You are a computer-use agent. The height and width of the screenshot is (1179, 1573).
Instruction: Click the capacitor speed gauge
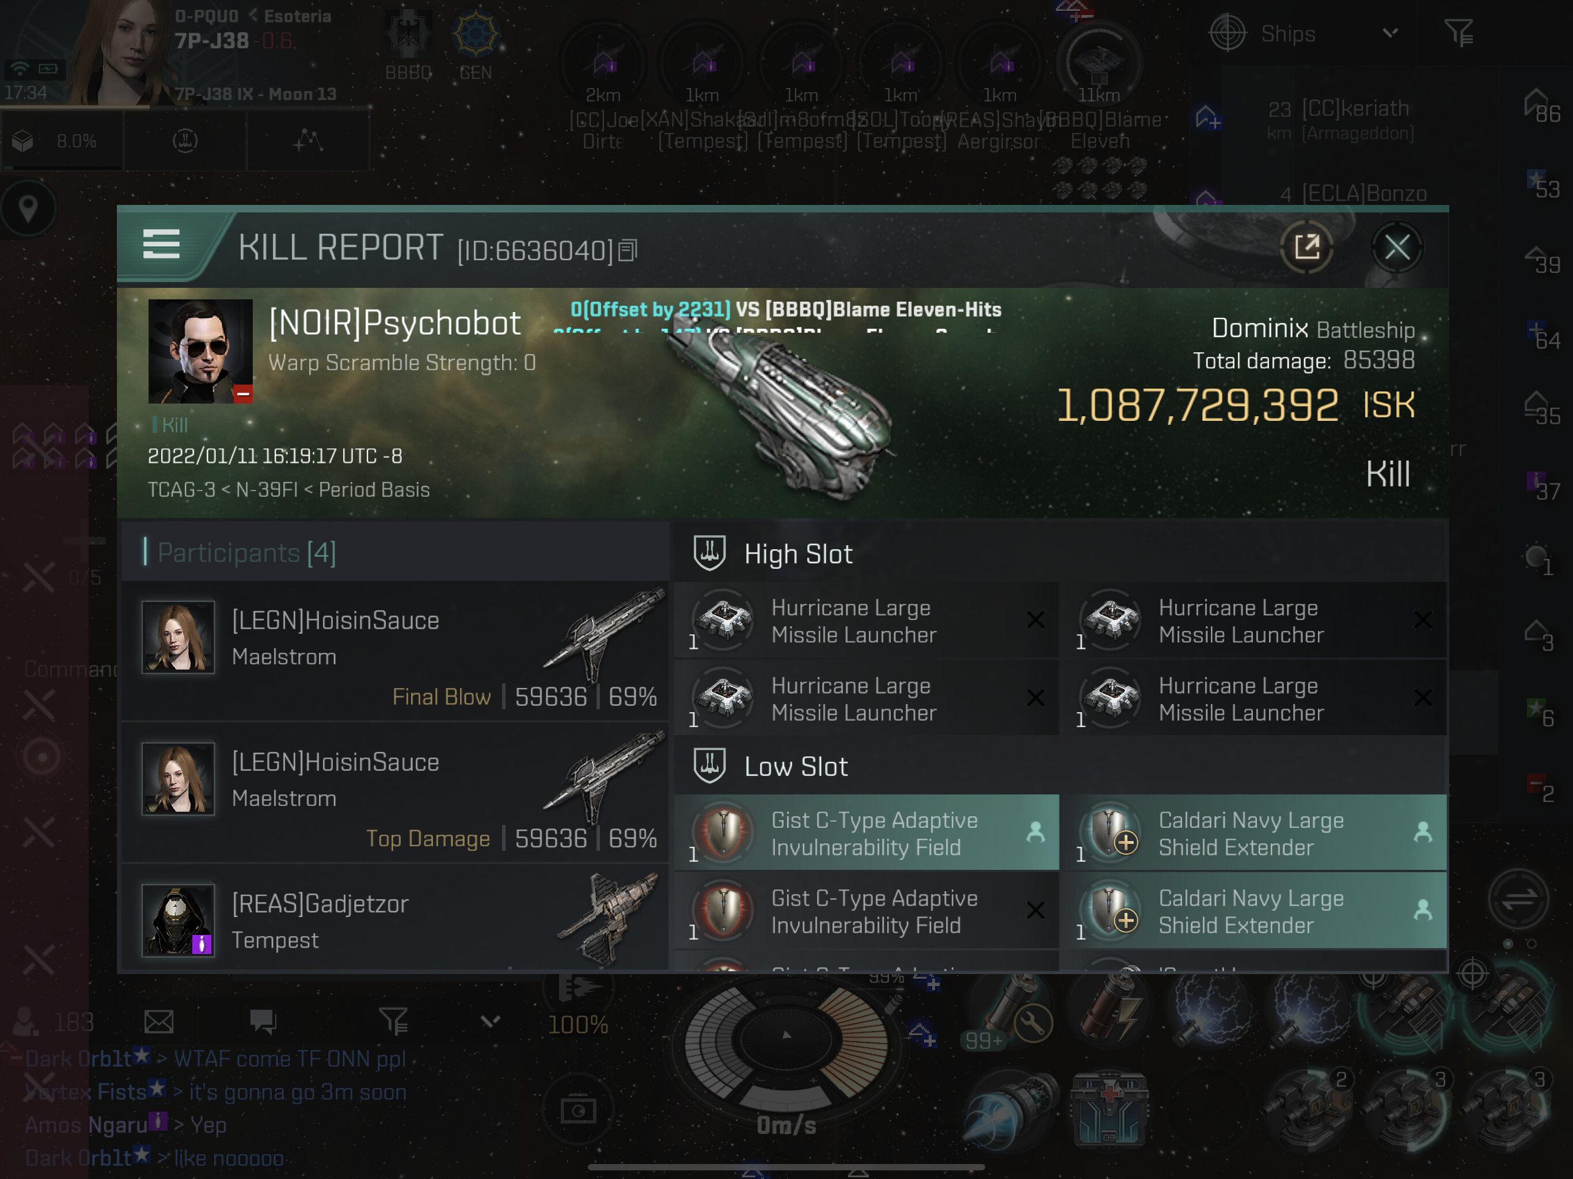[786, 1045]
